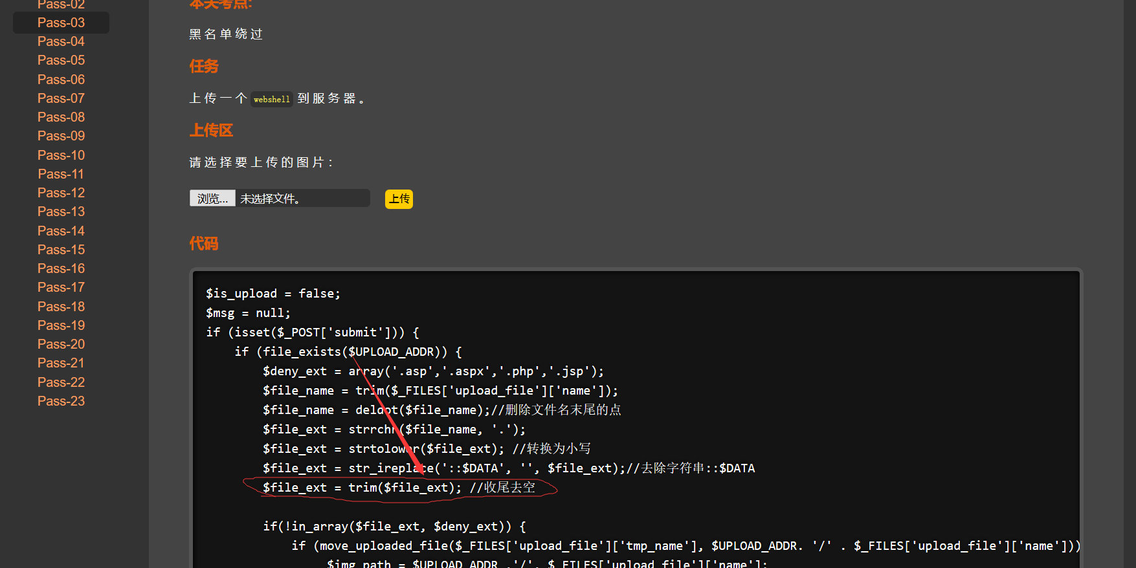Click the yellow 上传 upload button

pos(399,199)
